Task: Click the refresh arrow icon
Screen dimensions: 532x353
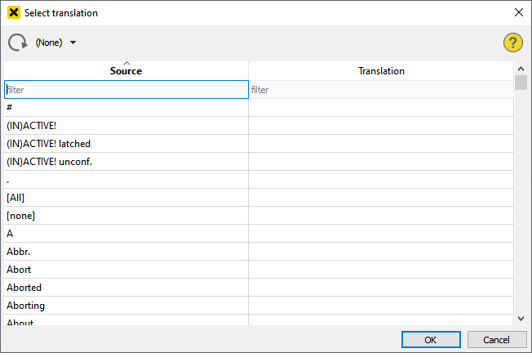Action: point(18,42)
